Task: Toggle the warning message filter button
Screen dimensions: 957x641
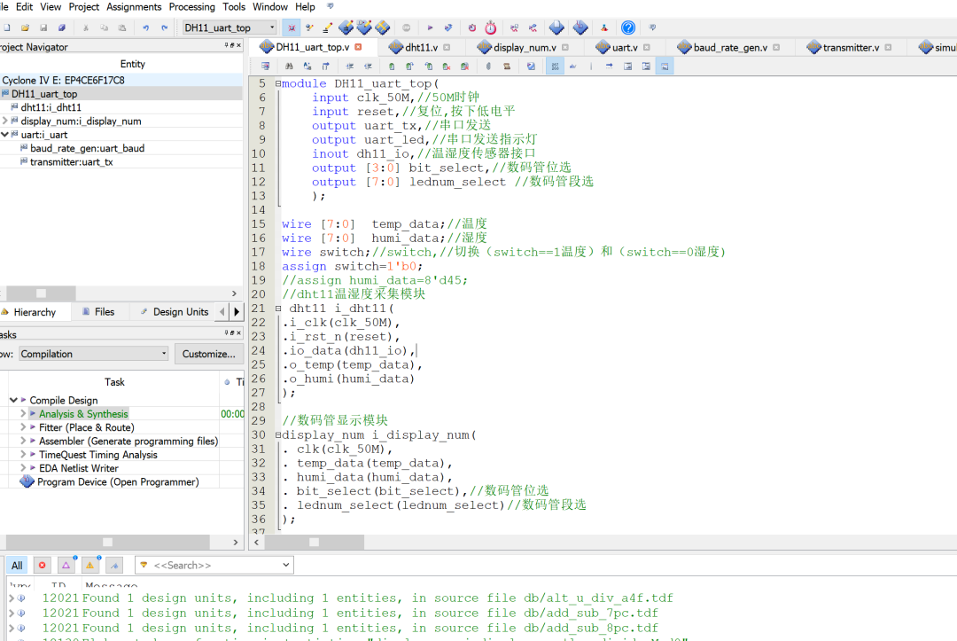Action: [90, 565]
